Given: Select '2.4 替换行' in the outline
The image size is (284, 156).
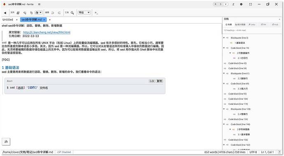Looking at the screenshot, I should [x=242, y=114].
